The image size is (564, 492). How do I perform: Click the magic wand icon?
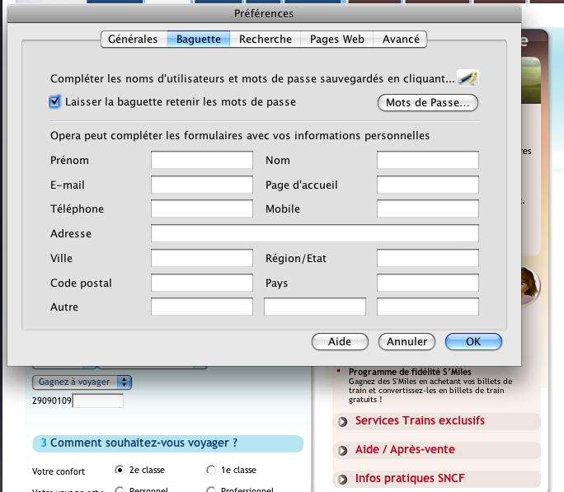point(468,78)
